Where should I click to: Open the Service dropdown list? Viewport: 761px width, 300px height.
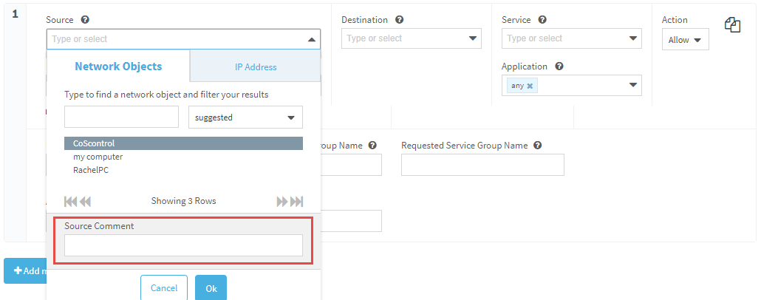(633, 39)
